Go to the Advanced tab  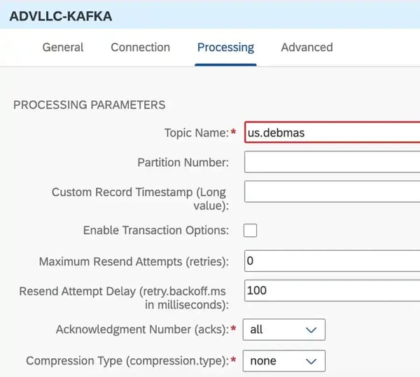tap(307, 48)
